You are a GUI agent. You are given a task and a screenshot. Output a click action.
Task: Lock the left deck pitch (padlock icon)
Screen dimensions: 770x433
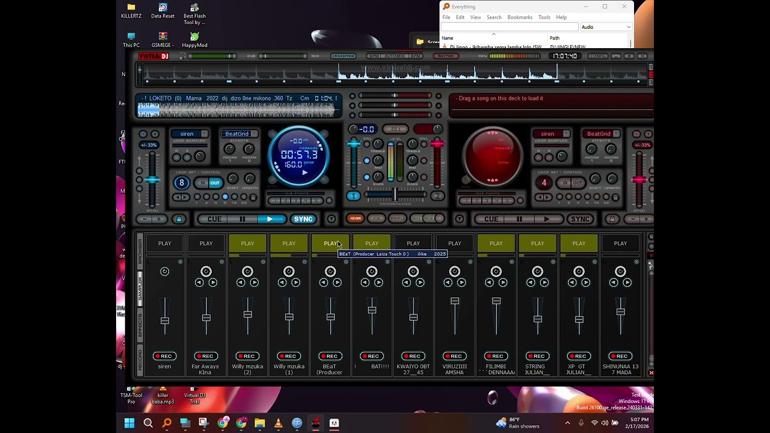179,220
